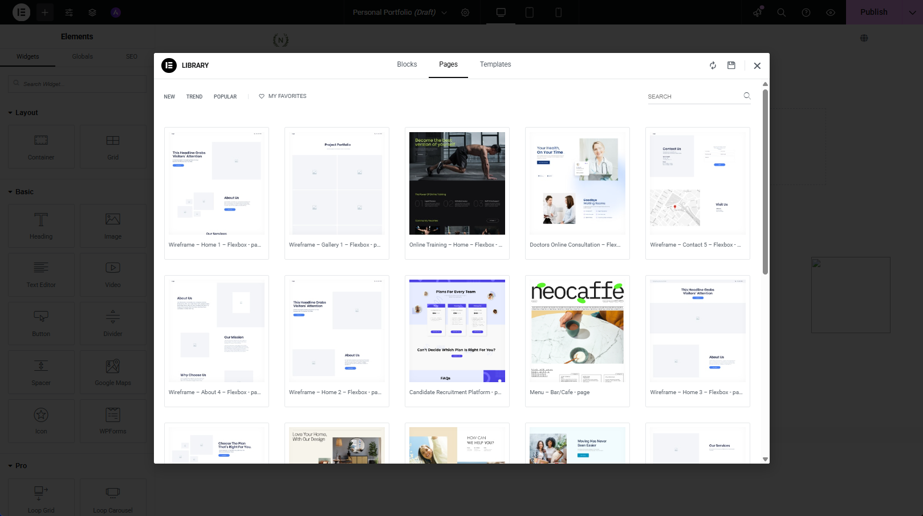Click the Elementor logo menu icon
Viewport: 923px width, 516px height.
point(21,12)
